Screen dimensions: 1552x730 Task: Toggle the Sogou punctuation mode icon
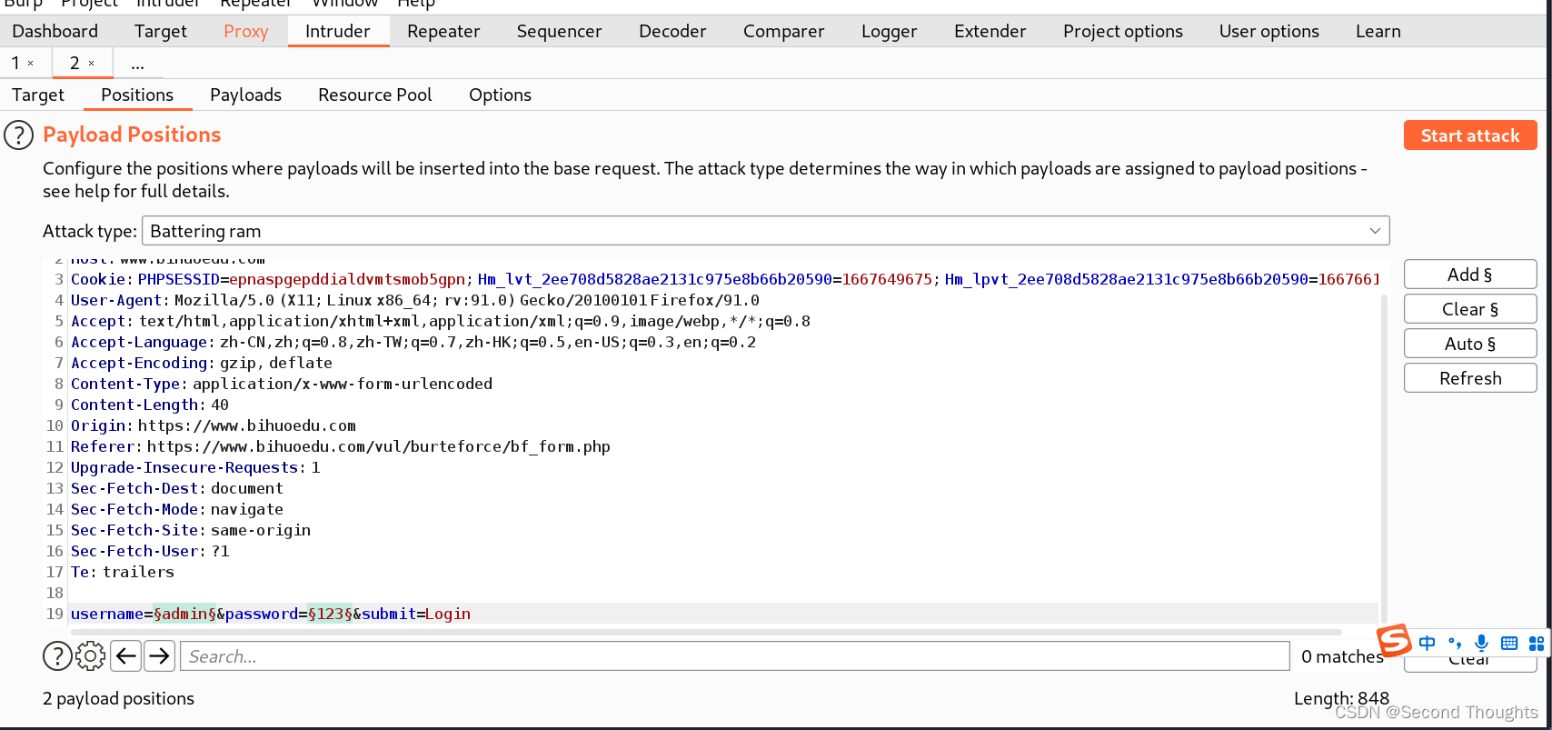pos(1454,644)
